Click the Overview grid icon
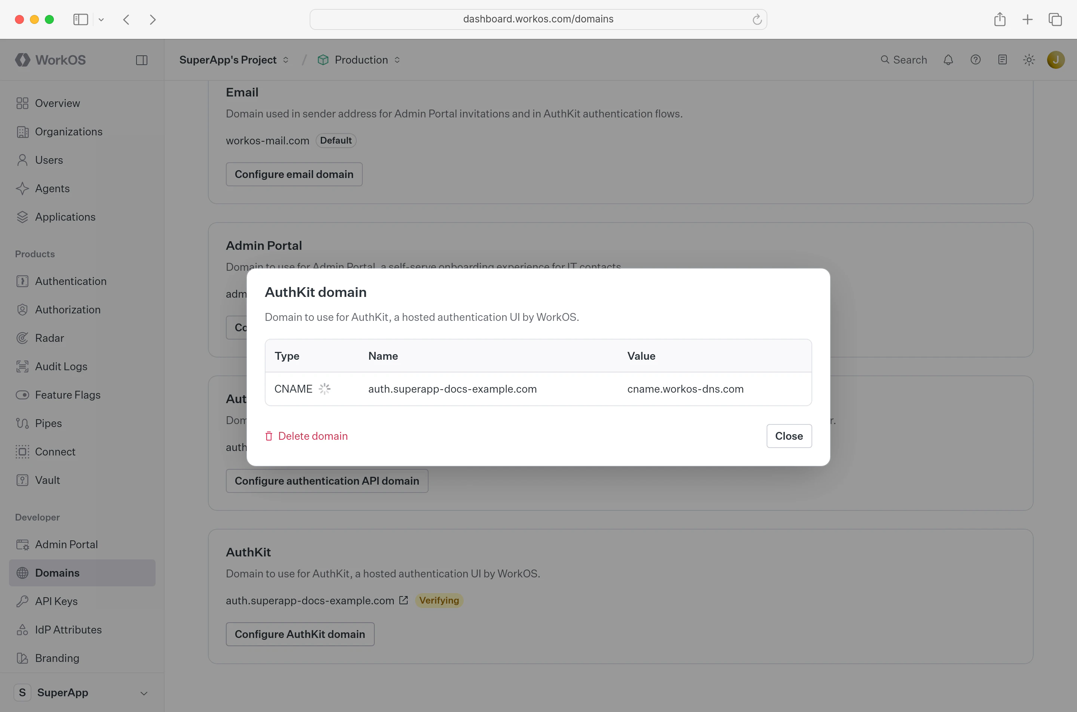 coord(22,103)
